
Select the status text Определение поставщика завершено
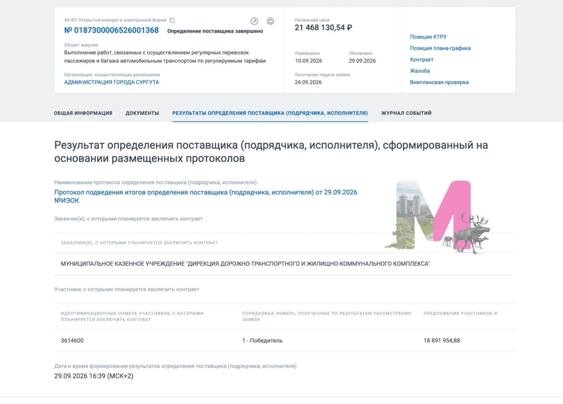click(215, 31)
